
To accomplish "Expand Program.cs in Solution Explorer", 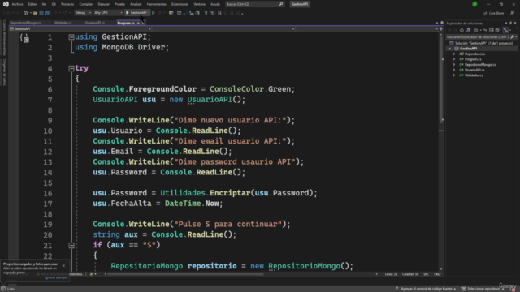I will 454,59.
